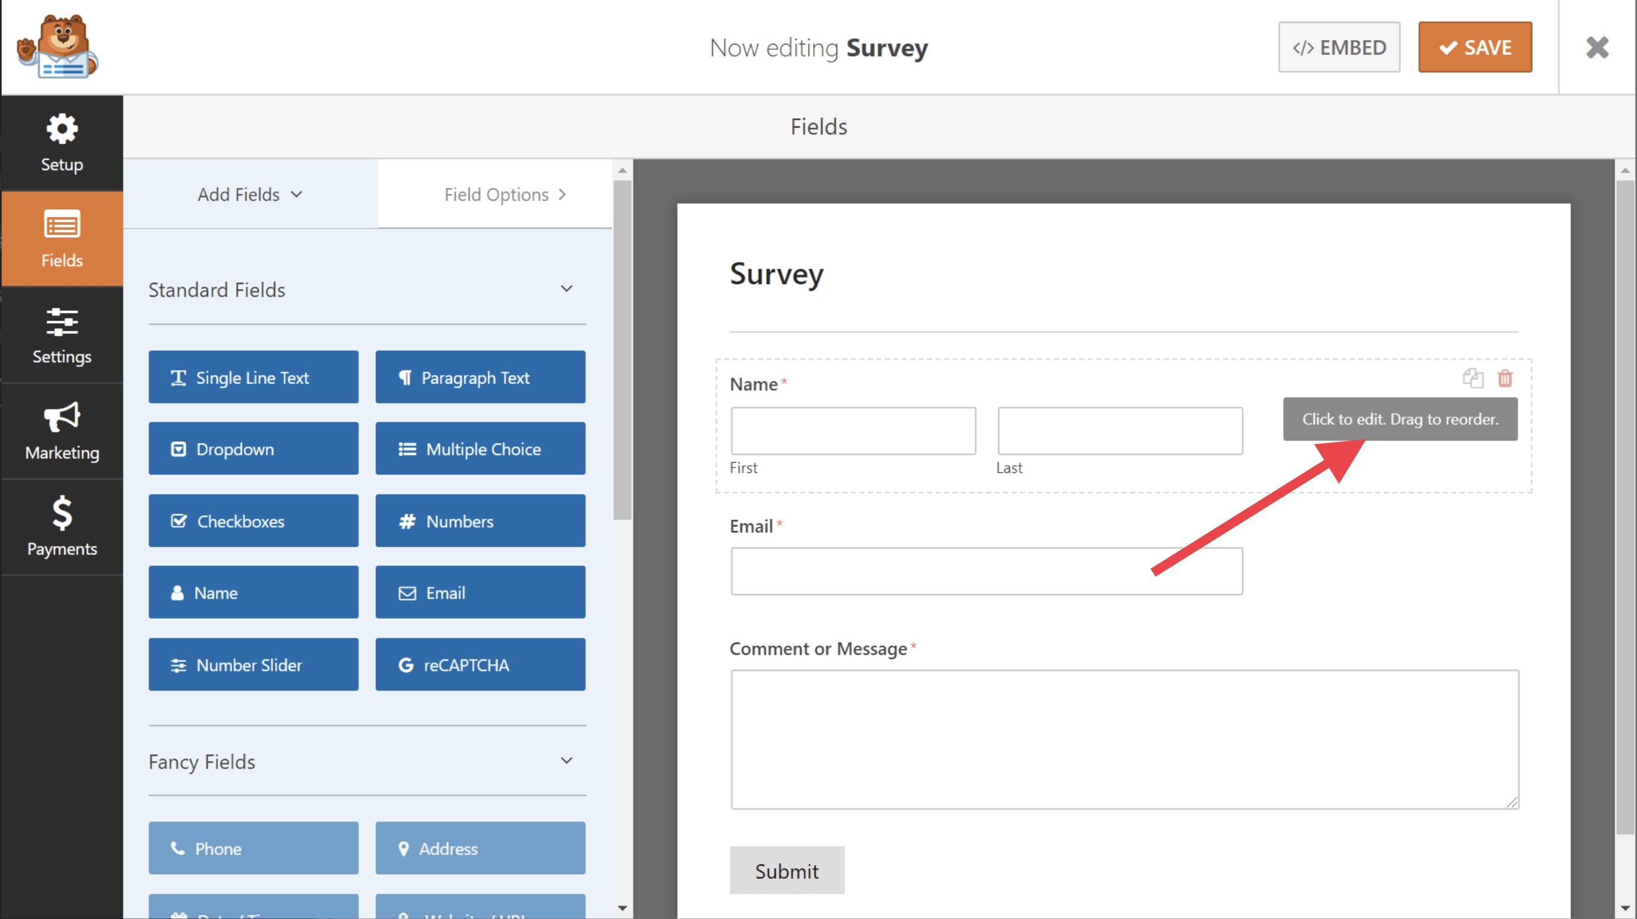This screenshot has width=1637, height=919.
Task: Delete the Name field with trash icon
Action: click(x=1505, y=378)
